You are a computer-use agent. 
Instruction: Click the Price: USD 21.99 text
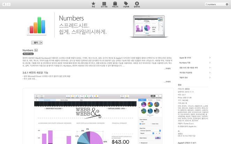coord(184,97)
